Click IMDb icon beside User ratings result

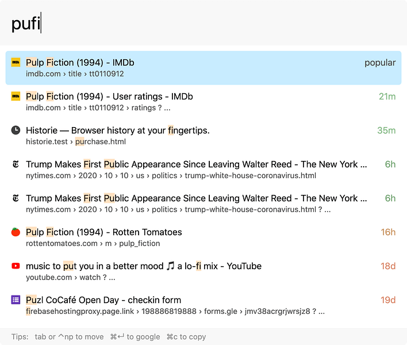[16, 97]
